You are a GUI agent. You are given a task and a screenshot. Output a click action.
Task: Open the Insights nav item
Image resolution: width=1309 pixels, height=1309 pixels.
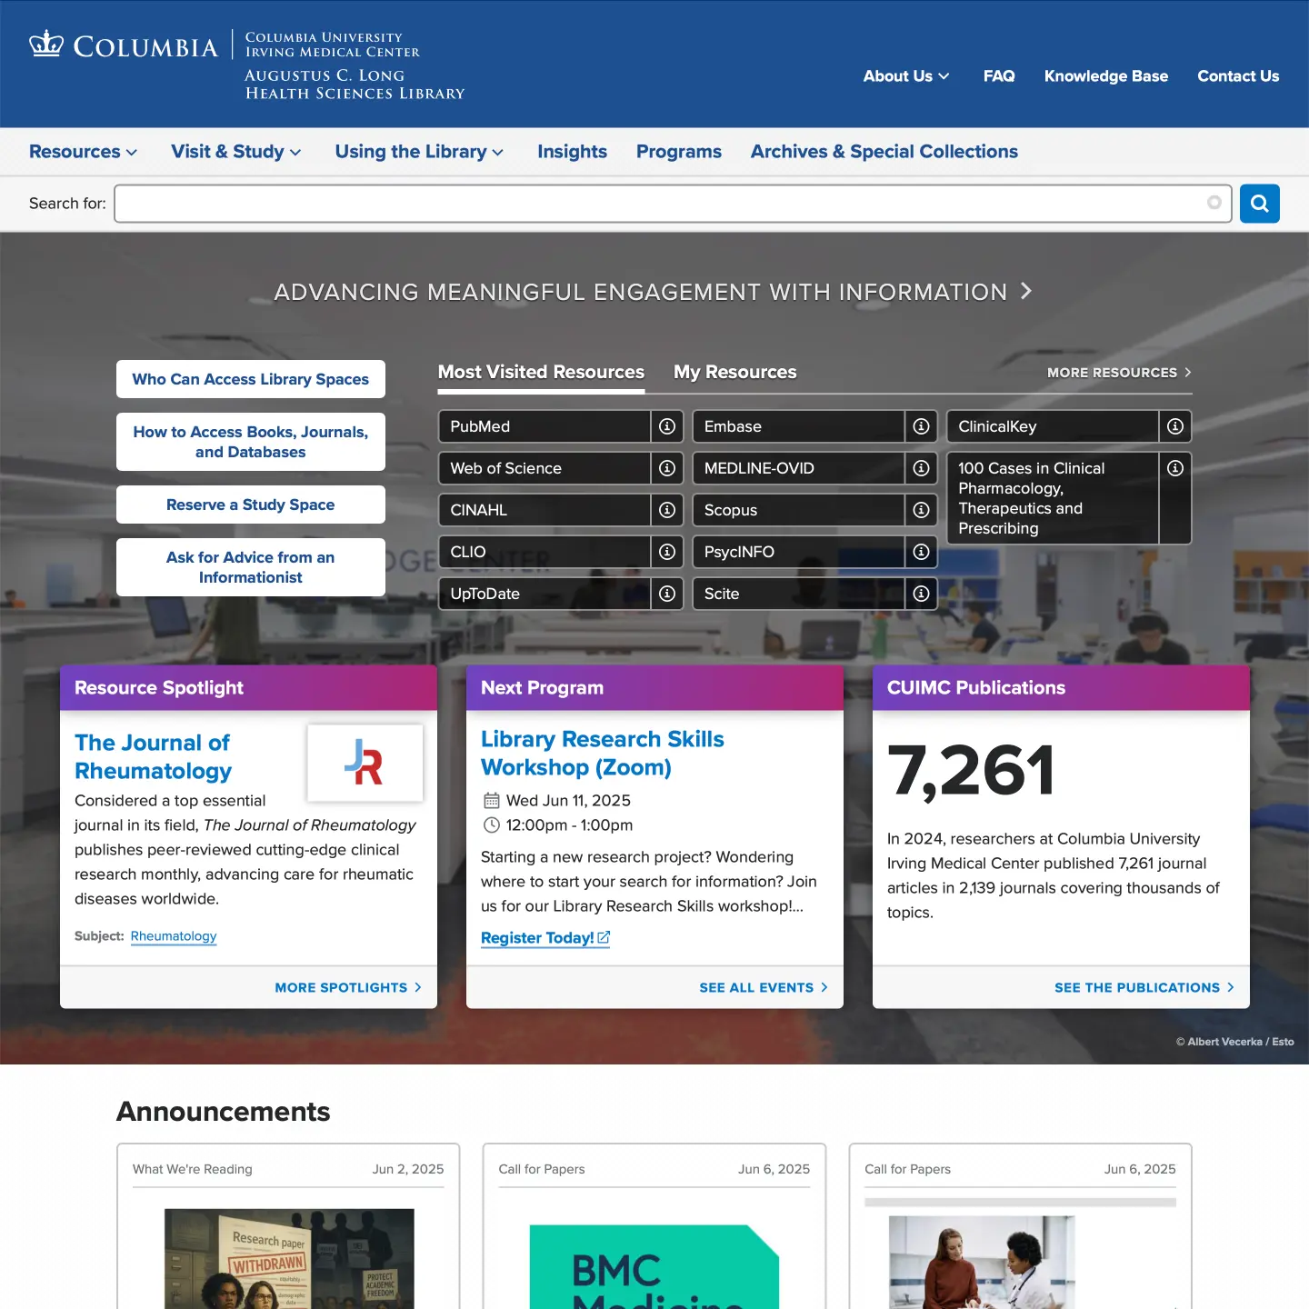572,152
